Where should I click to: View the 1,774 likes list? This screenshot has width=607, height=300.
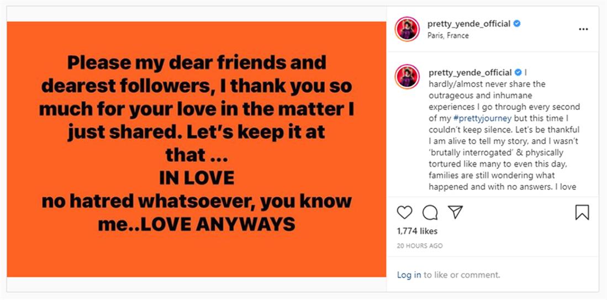(x=417, y=231)
